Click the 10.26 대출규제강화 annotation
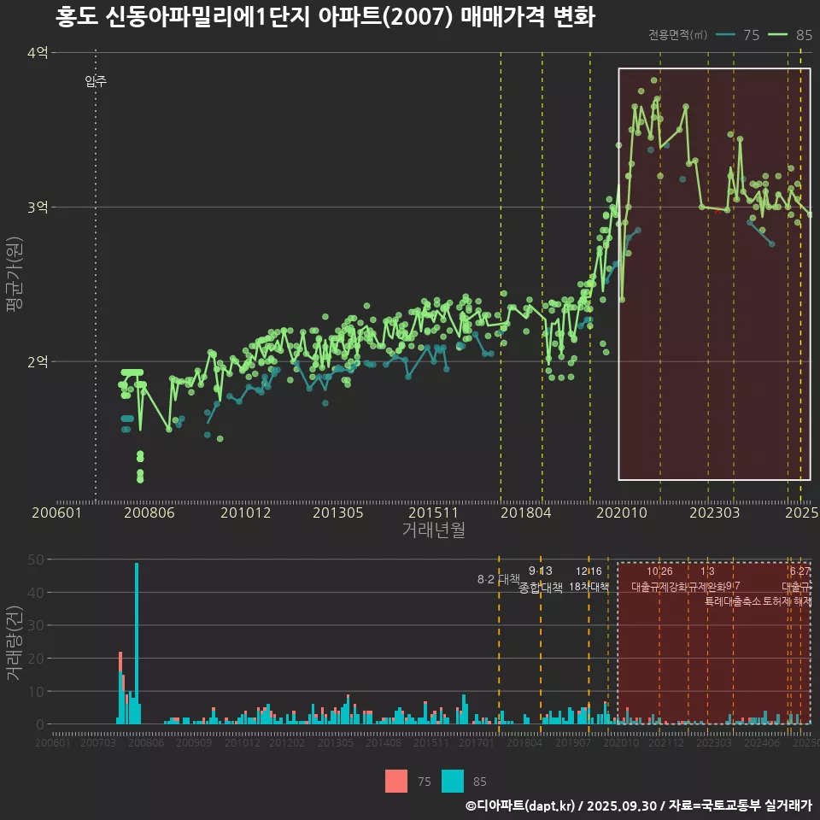This screenshot has width=820, height=820. 659,579
